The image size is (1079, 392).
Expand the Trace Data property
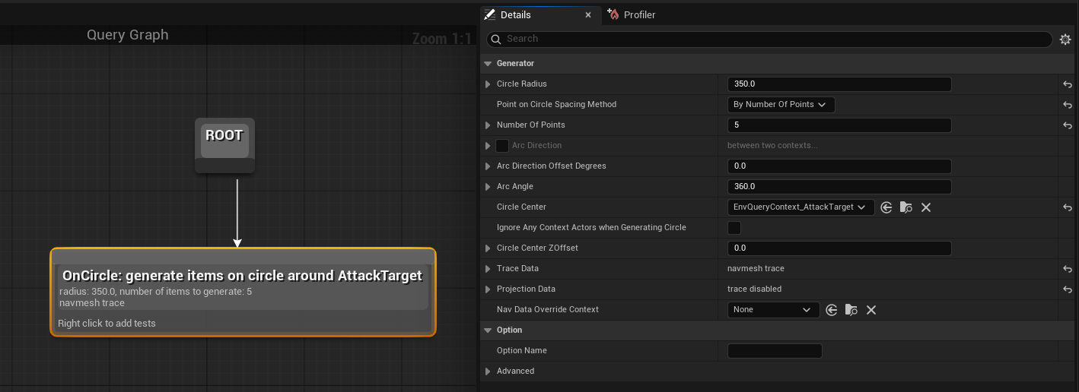click(488, 269)
